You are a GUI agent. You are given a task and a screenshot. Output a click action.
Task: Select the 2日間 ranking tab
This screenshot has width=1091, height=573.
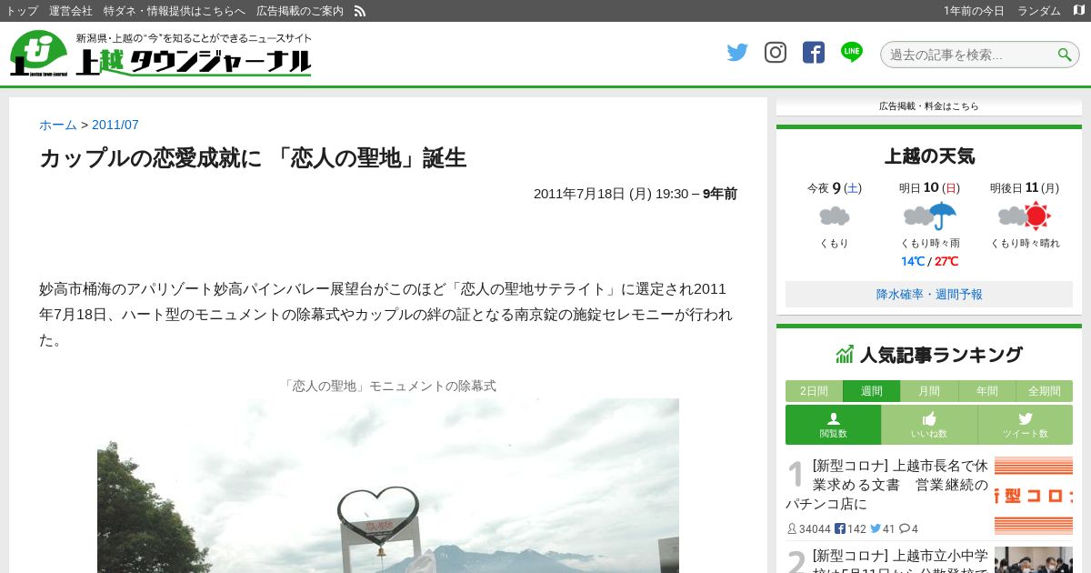814,391
